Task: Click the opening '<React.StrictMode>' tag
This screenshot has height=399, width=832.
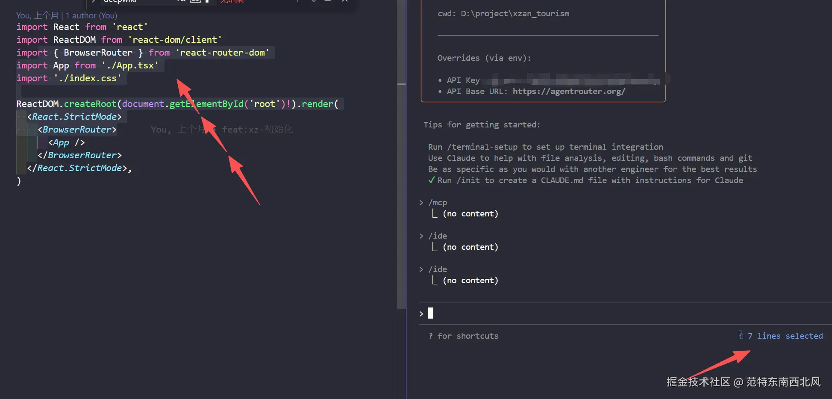Action: (74, 116)
